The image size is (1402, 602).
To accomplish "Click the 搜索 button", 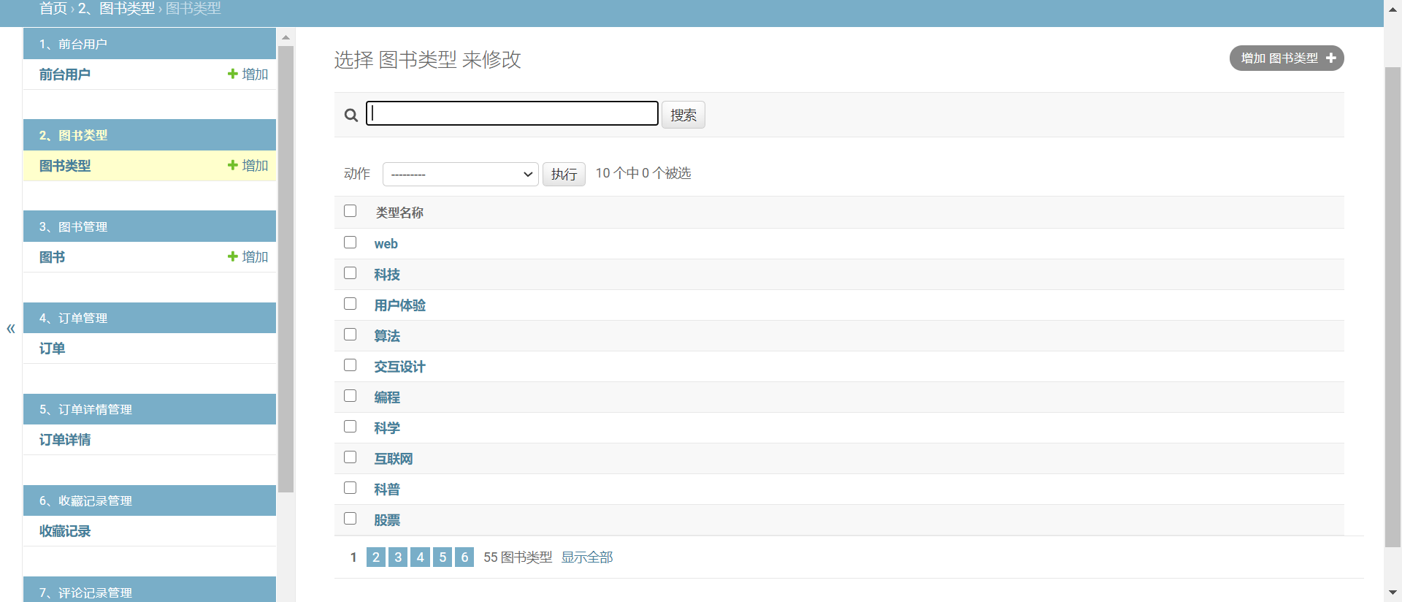I will pos(683,115).
